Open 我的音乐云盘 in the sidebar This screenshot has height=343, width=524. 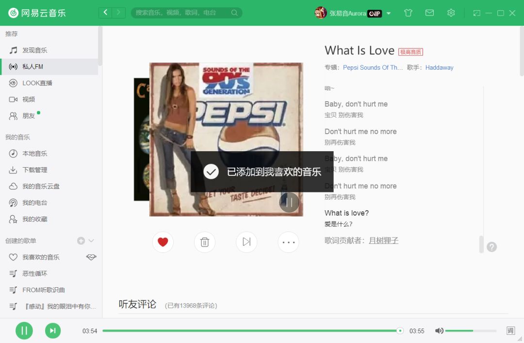coord(49,186)
